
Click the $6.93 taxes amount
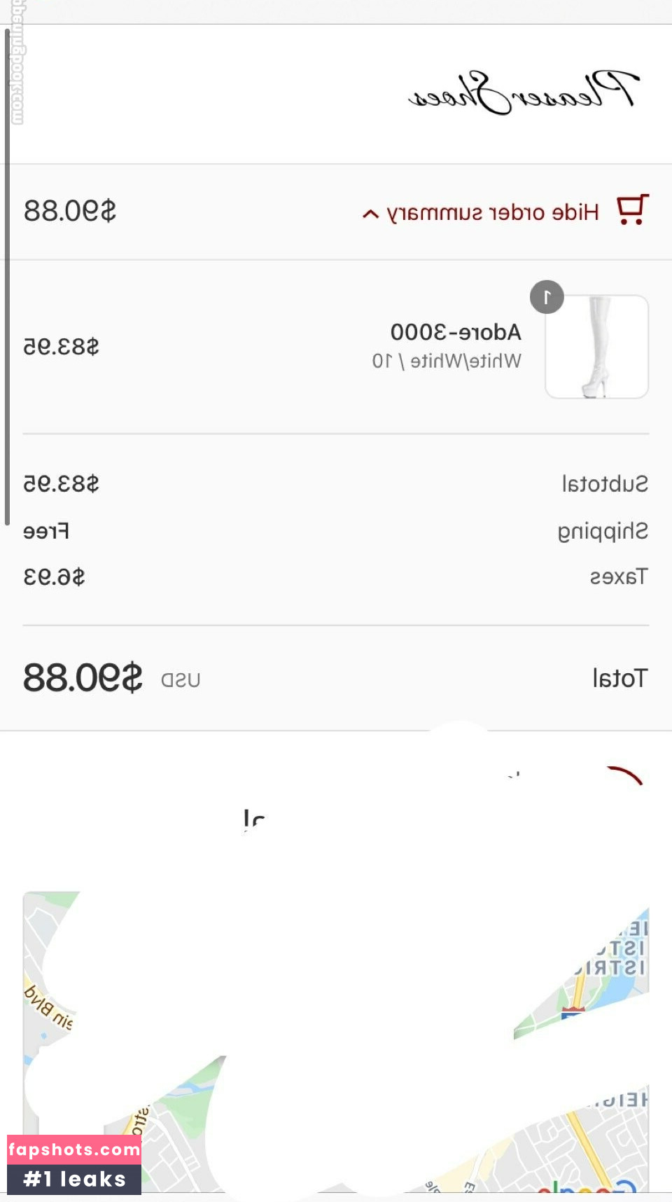pos(55,577)
